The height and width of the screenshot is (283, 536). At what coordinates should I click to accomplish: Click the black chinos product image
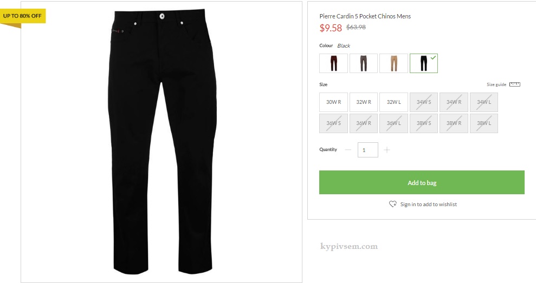click(x=162, y=142)
